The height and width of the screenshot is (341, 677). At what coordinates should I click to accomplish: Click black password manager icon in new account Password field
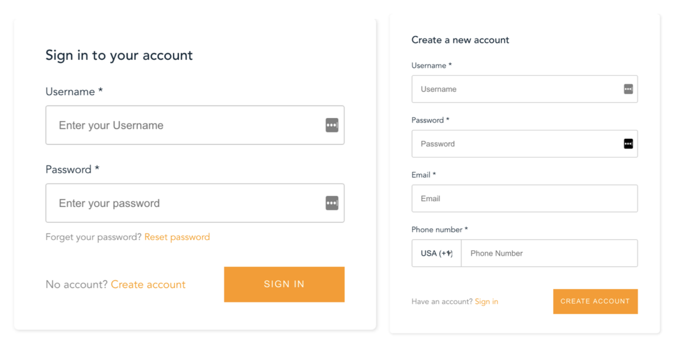pyautogui.click(x=628, y=144)
